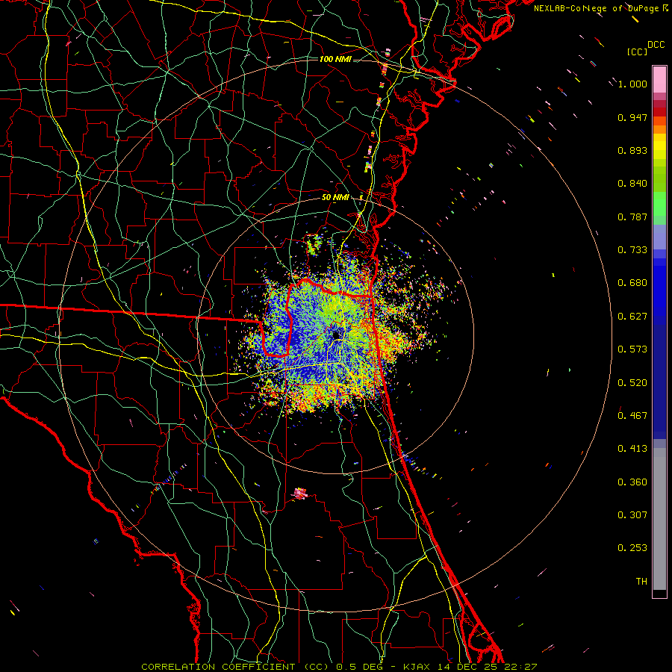672x672 pixels.
Task: Click the NEXLAB-College of DuPage title text
Action: pos(601,8)
